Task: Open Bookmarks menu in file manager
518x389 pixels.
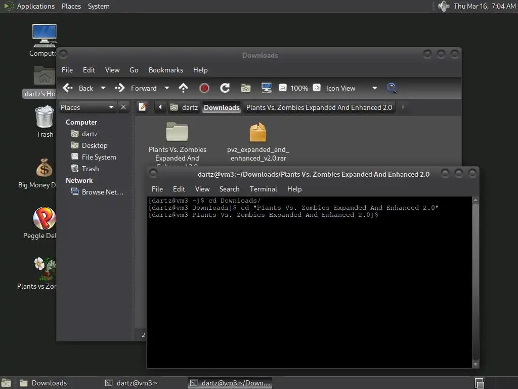Action: tap(165, 70)
